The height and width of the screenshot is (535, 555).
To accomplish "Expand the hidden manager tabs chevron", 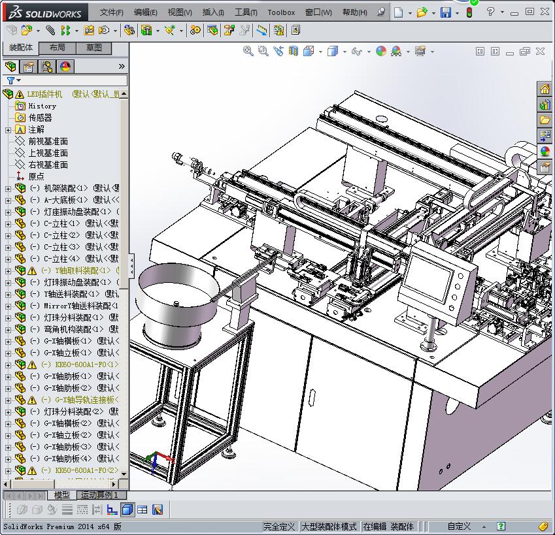I will (122, 67).
